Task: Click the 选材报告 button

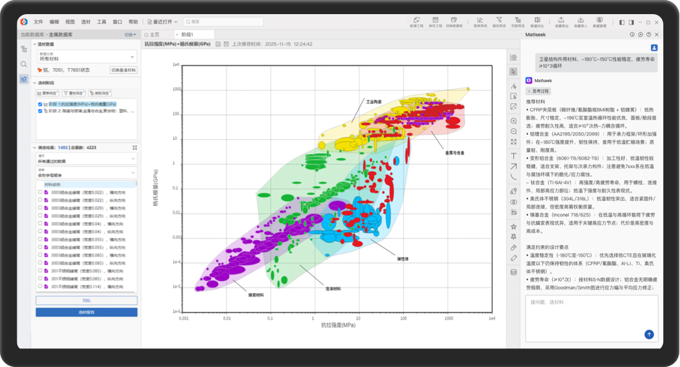Action: pos(87,312)
